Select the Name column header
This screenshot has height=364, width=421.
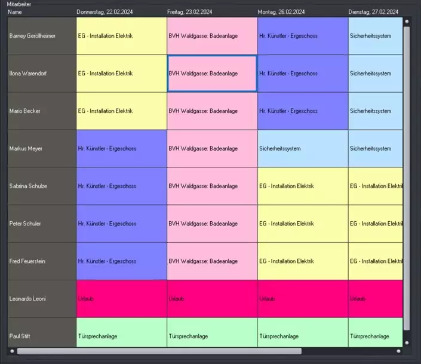click(15, 12)
